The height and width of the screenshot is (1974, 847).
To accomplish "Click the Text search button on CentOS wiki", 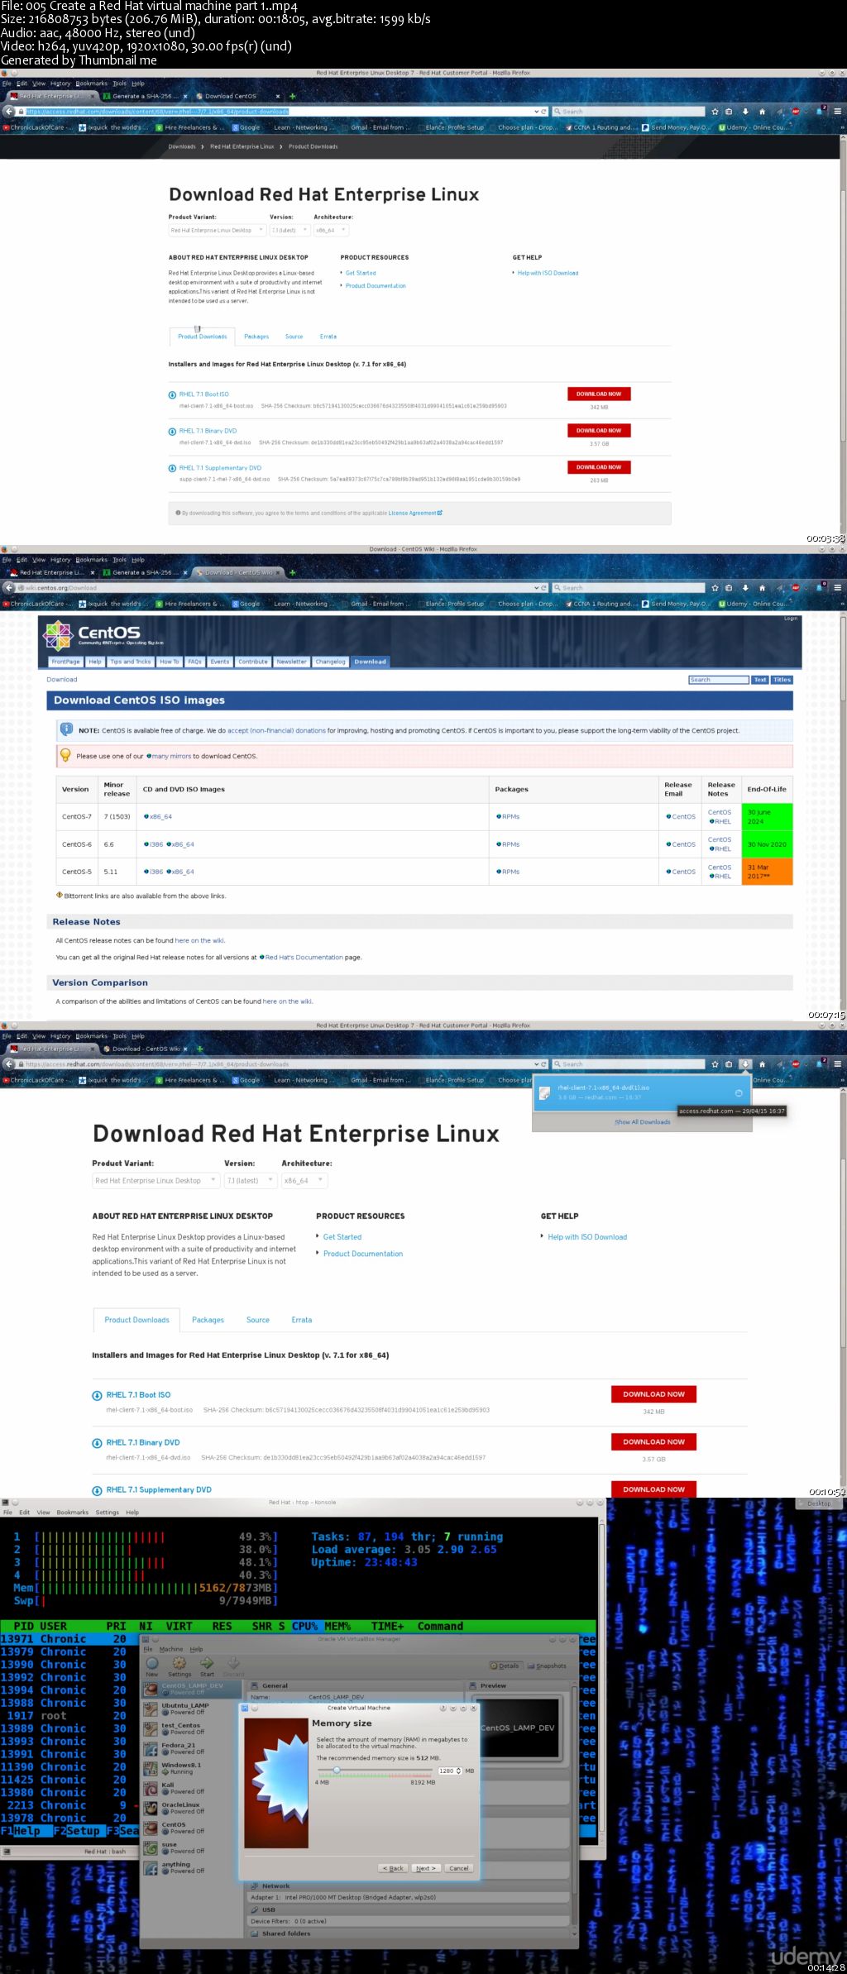I will 760,680.
